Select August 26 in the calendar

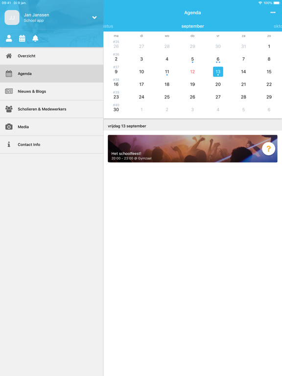pyautogui.click(x=116, y=47)
